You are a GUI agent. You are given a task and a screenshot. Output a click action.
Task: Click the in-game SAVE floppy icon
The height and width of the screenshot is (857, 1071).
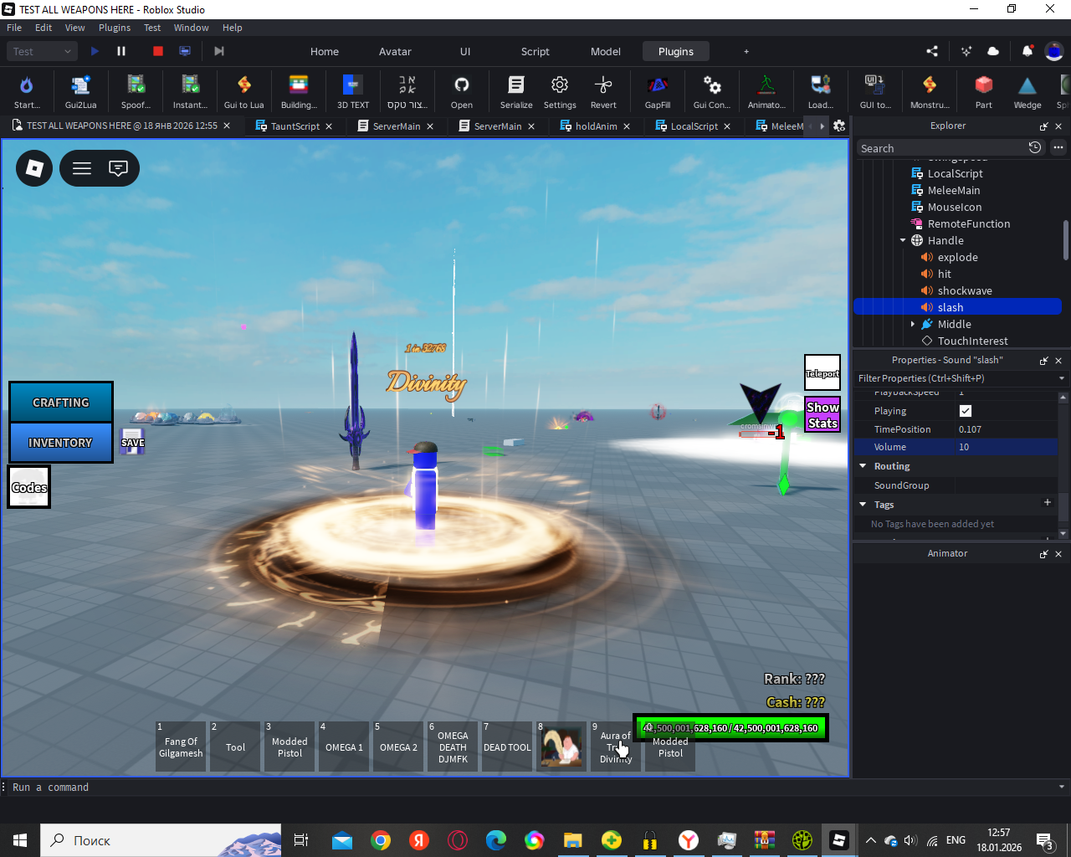(132, 442)
